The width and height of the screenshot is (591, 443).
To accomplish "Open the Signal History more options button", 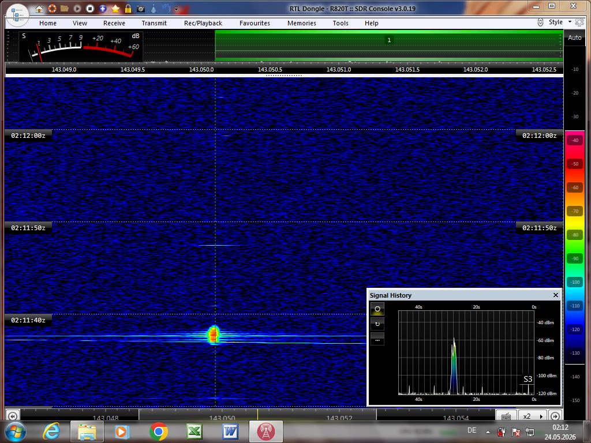I will coord(377,339).
